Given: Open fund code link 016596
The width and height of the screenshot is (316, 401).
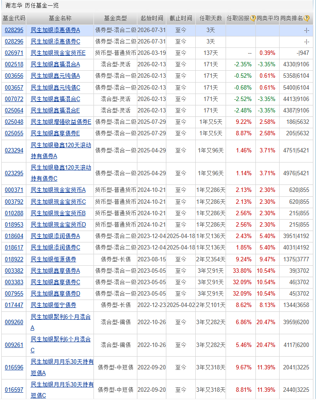Looking at the screenshot, I should (x=14, y=368).
